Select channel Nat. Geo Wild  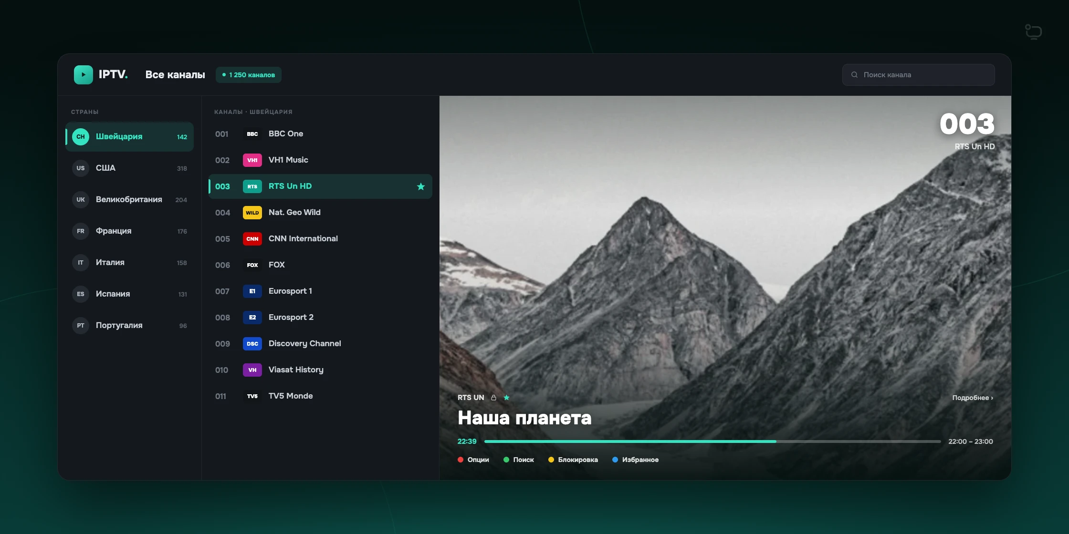coord(320,213)
